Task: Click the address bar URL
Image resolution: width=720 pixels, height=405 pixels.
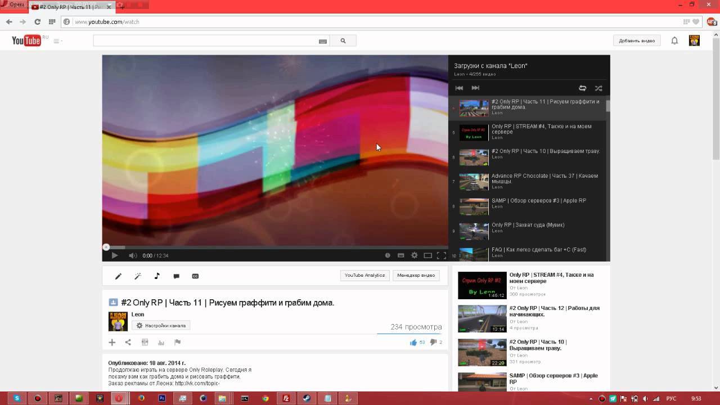Action: pos(107,22)
